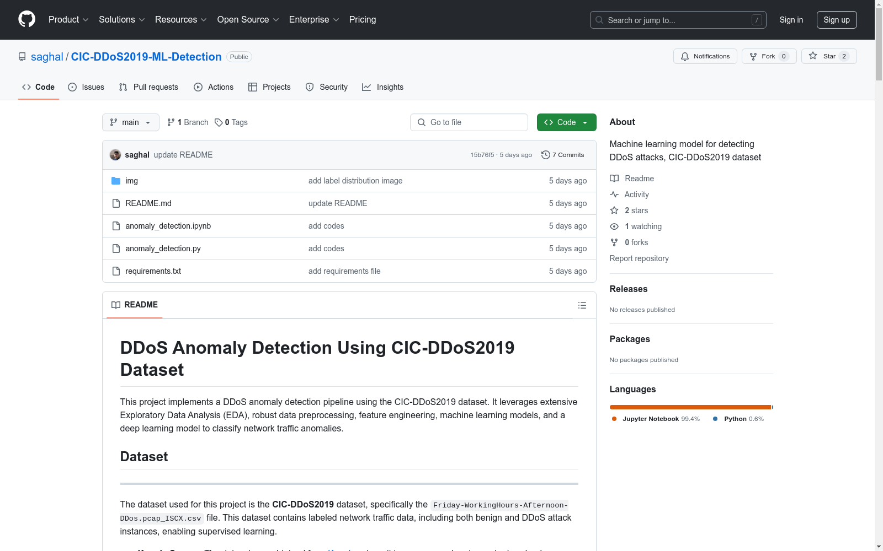
Task: Click the magnifier icon in Go to file
Action: 422,122
